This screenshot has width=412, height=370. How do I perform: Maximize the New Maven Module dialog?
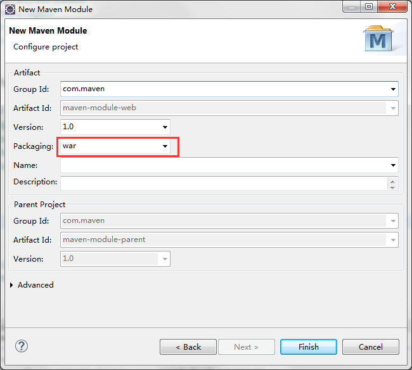tap(369, 6)
